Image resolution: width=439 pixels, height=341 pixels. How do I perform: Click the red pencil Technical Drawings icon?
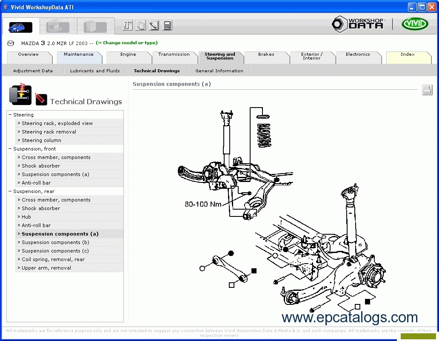[41, 99]
